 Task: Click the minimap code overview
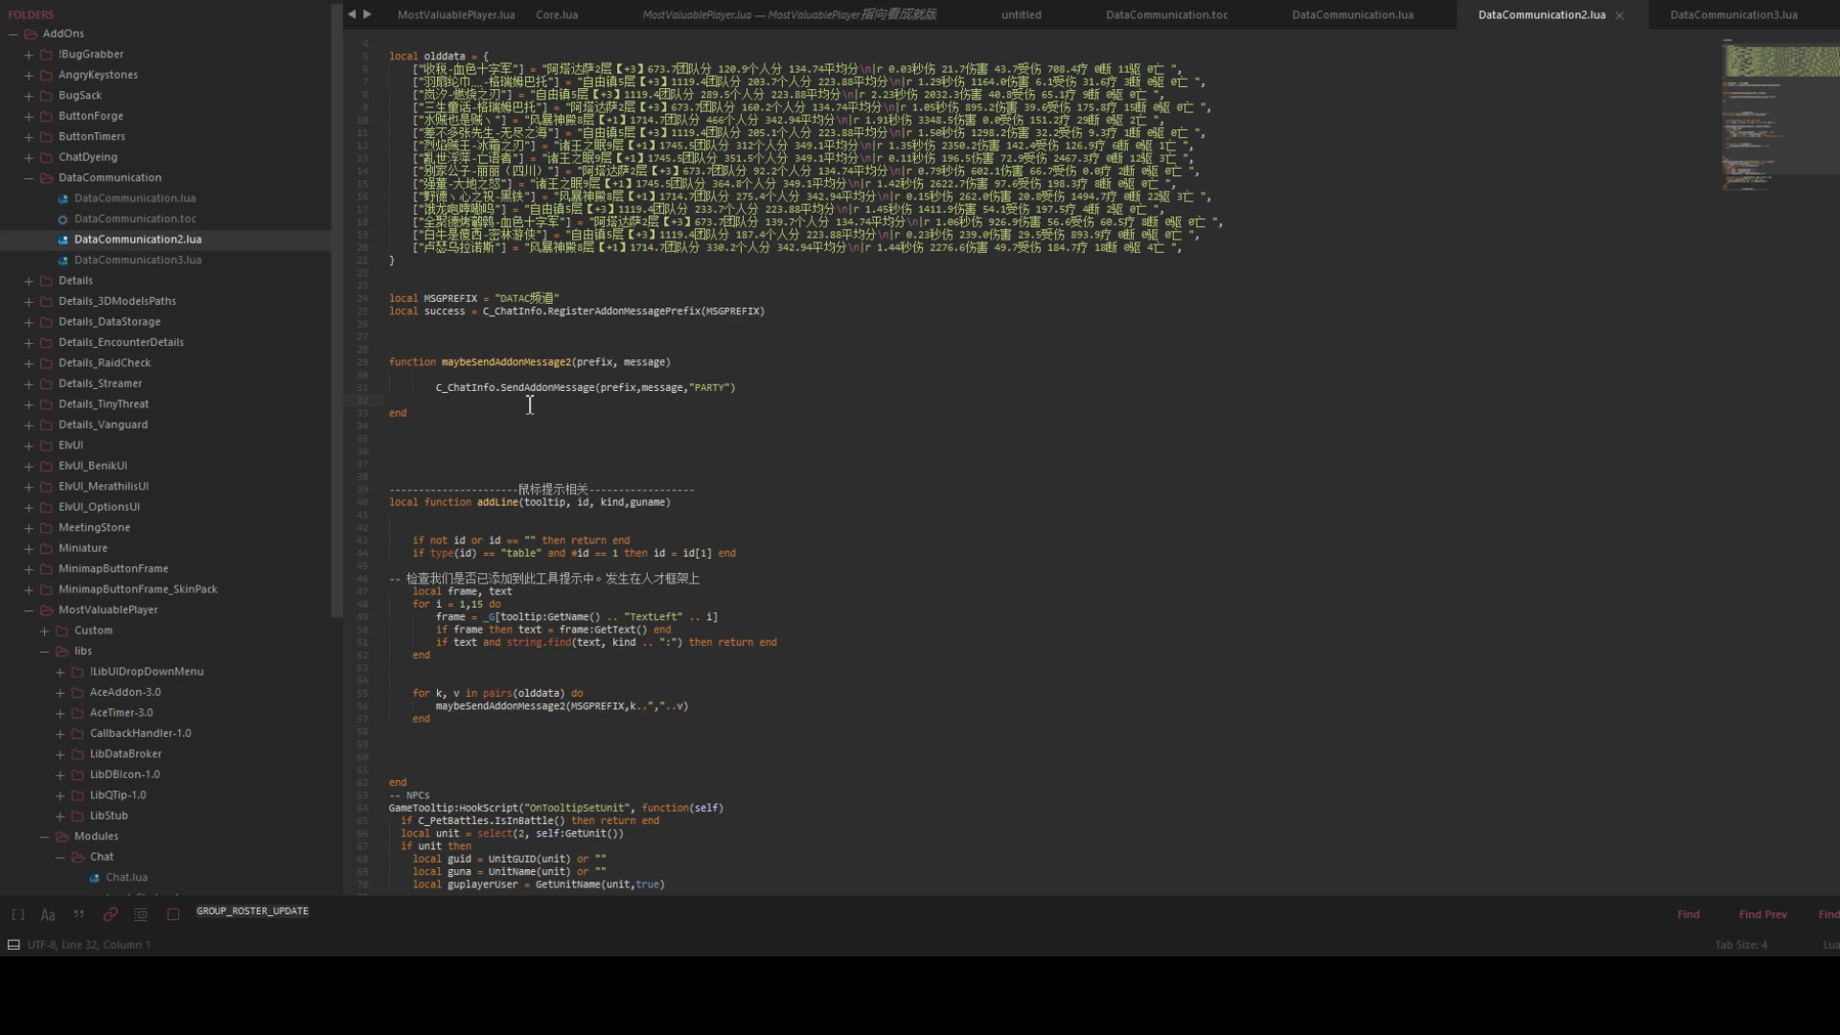coord(1781,115)
